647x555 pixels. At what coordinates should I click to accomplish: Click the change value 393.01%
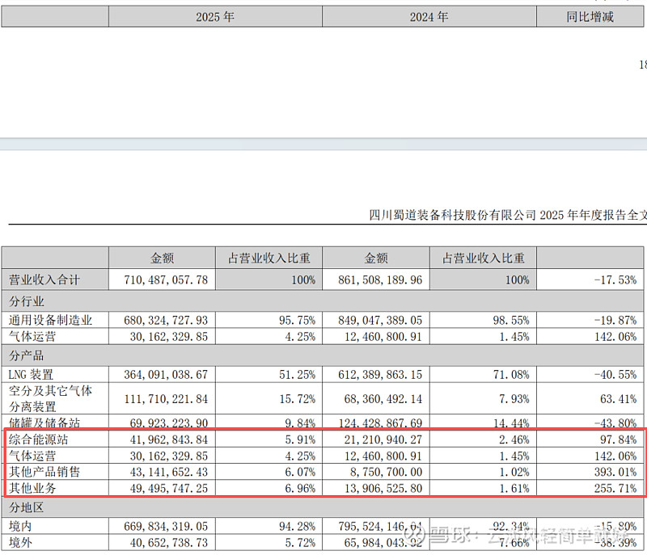615,472
